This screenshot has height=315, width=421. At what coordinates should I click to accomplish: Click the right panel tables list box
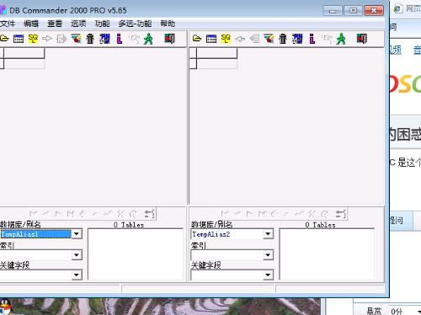[327, 254]
